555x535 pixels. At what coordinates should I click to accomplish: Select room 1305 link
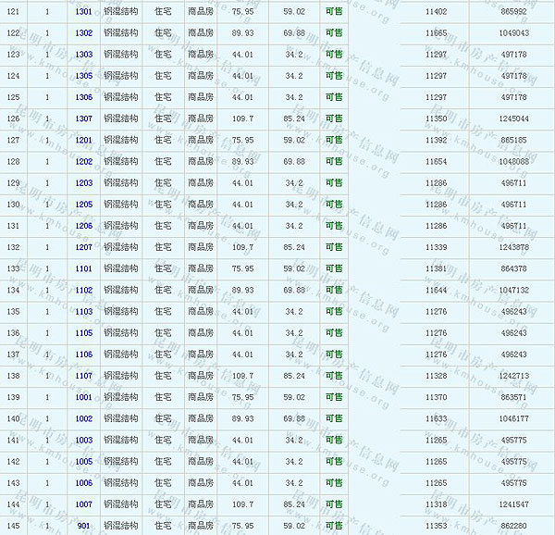tap(84, 76)
